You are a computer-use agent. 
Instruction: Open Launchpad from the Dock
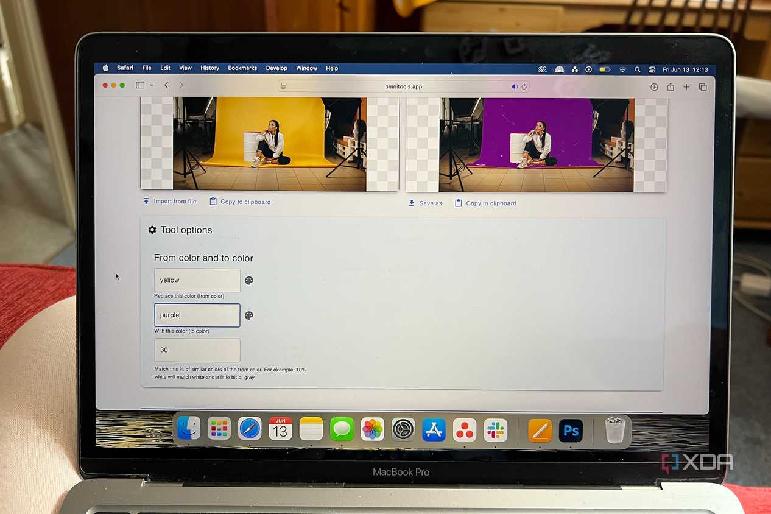[x=219, y=429]
